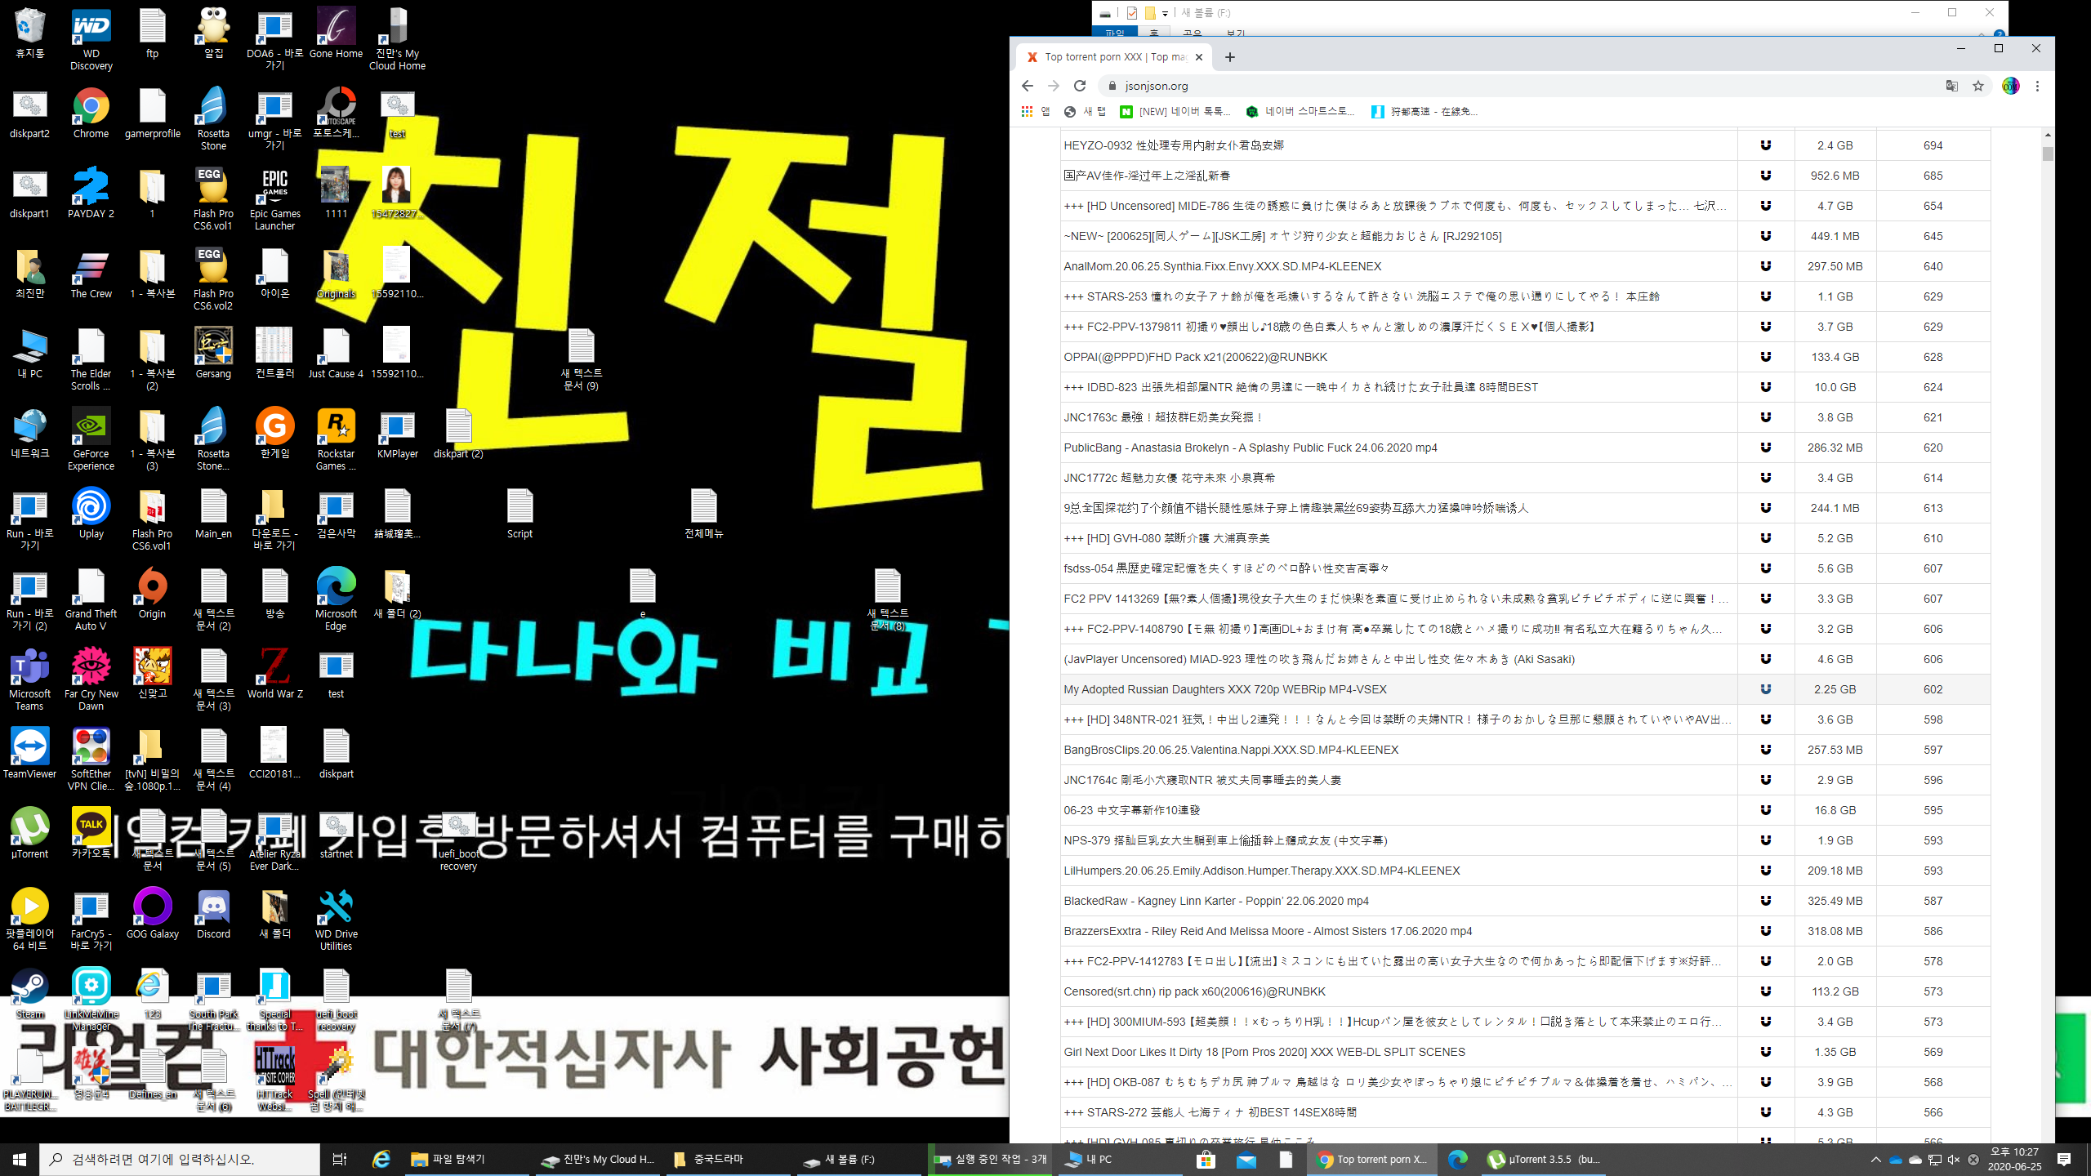Open Microsoft Store from the taskbar
This screenshot has height=1176, width=2091.
1206,1159
